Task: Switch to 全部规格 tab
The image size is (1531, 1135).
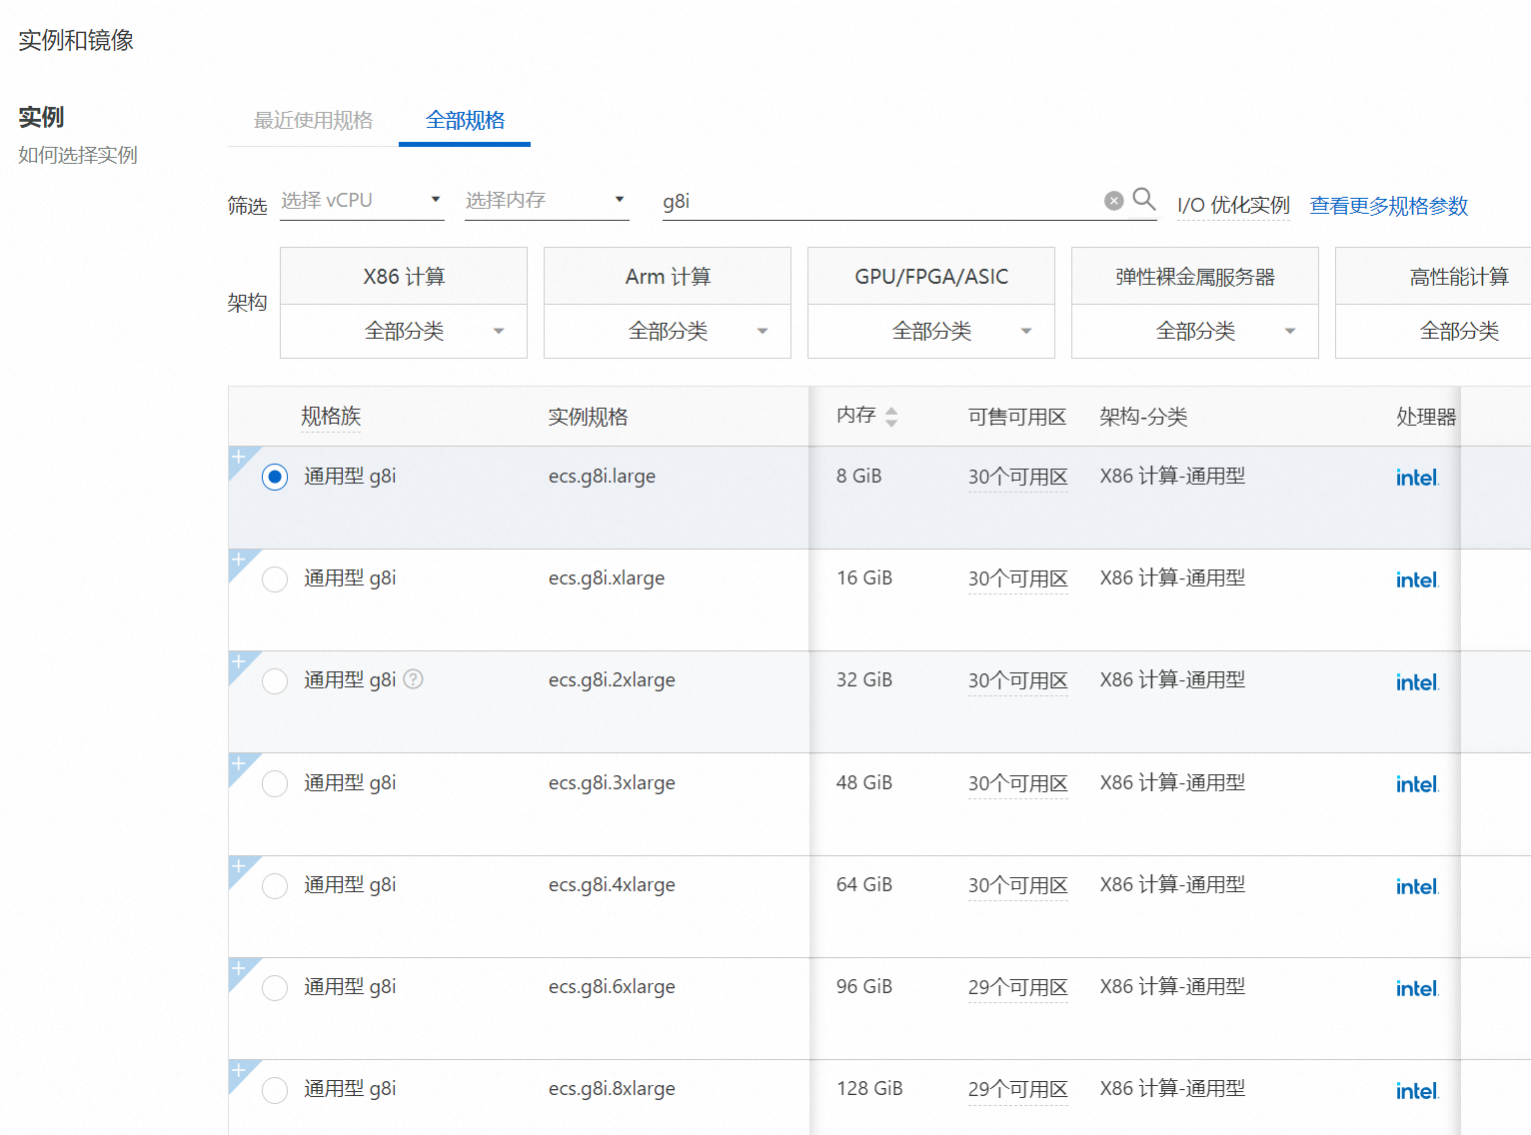Action: click(x=465, y=121)
